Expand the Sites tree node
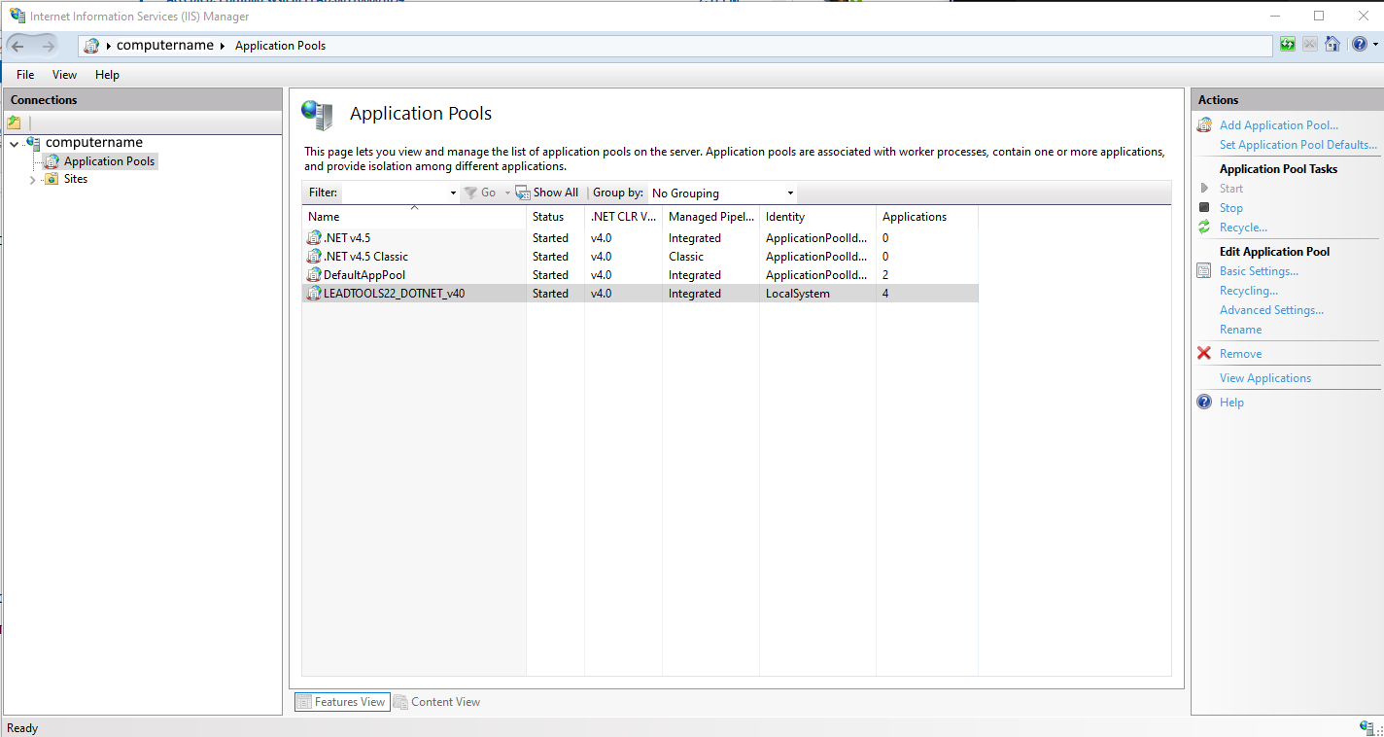This screenshot has height=737, width=1384. pos(33,180)
